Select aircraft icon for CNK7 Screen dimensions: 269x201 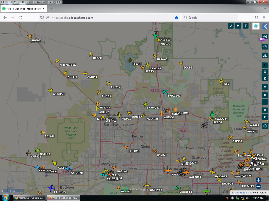tap(221, 81)
